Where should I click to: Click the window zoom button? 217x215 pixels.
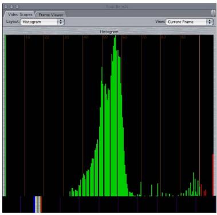[17, 7]
